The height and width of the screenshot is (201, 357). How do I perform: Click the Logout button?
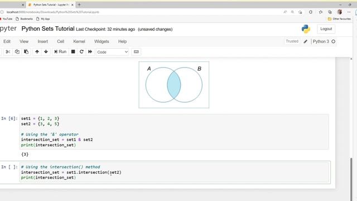[326, 29]
